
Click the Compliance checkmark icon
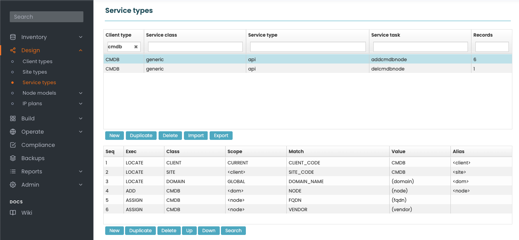(x=13, y=145)
